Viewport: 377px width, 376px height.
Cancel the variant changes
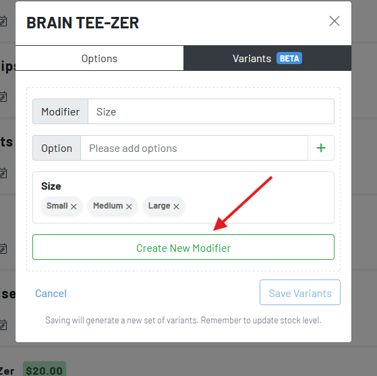pyautogui.click(x=51, y=294)
